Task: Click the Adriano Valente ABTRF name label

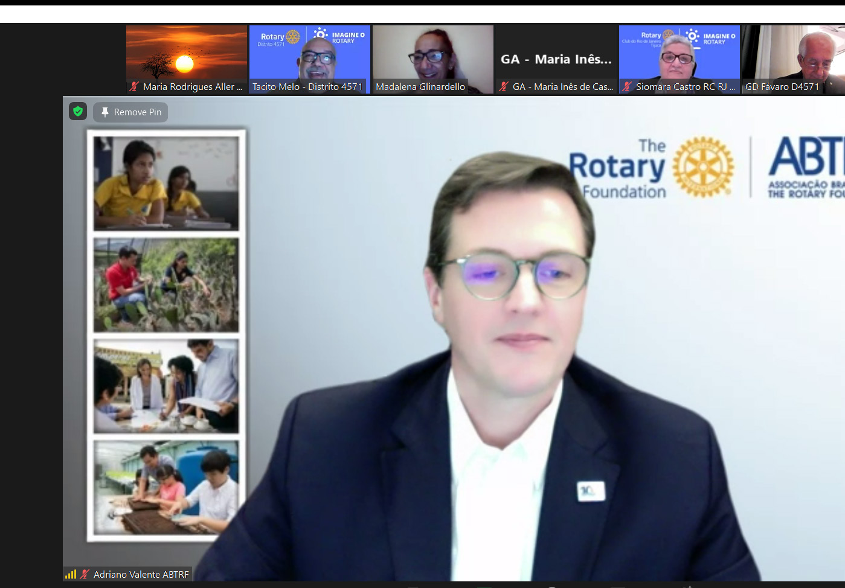Action: click(141, 574)
